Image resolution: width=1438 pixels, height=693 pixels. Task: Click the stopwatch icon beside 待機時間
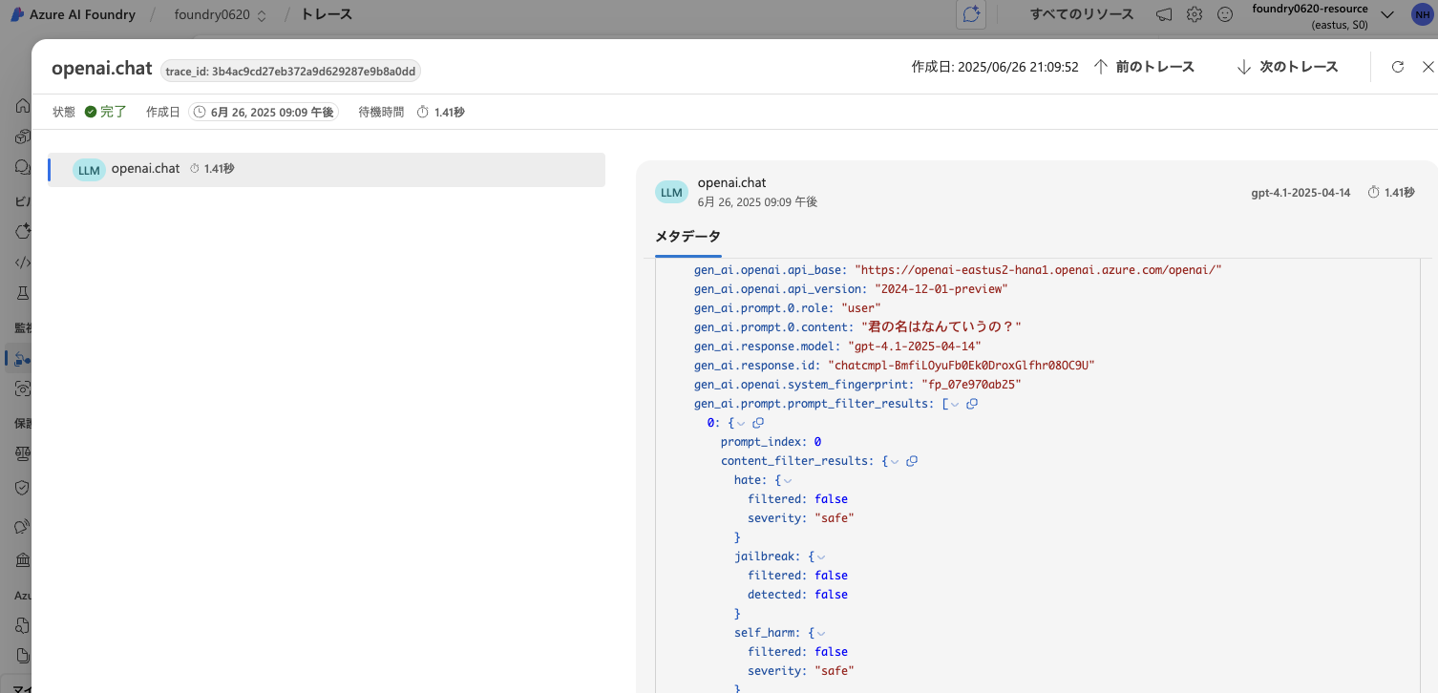[x=423, y=112]
